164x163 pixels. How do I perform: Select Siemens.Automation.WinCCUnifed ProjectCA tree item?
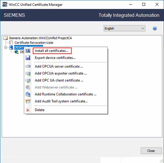(x=40, y=38)
